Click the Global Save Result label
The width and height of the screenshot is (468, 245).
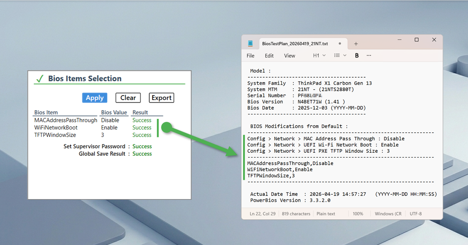coord(102,154)
